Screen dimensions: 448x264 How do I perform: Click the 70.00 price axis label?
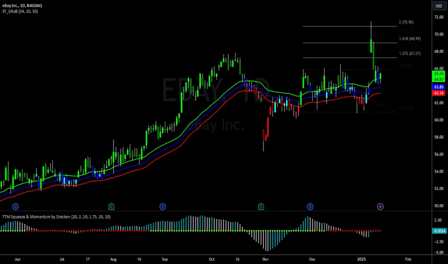[439, 34]
